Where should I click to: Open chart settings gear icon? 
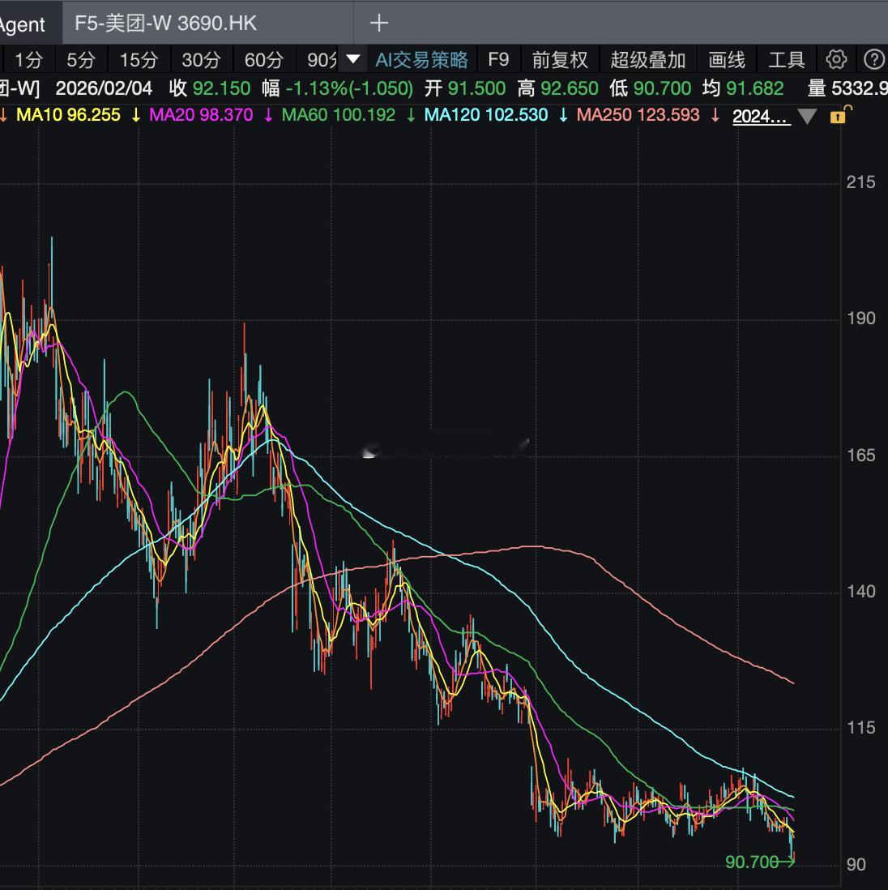[836, 59]
